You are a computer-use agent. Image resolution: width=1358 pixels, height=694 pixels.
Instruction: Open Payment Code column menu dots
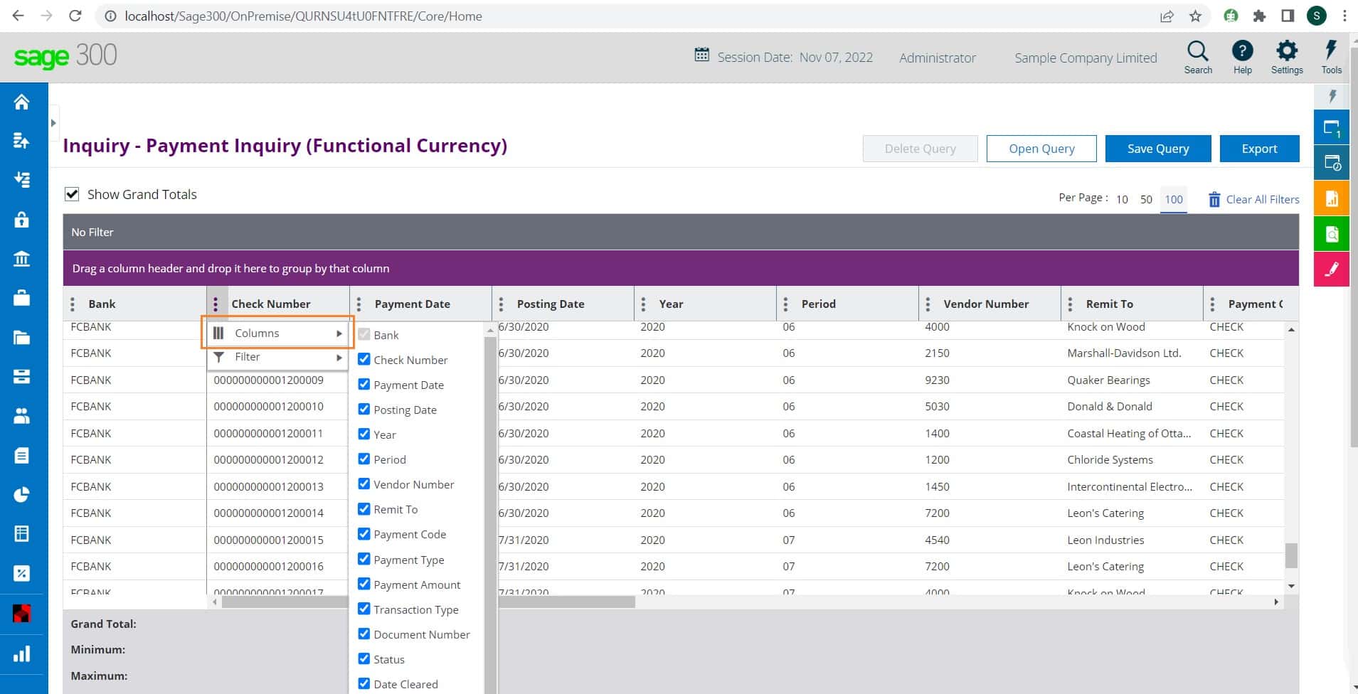(1212, 304)
